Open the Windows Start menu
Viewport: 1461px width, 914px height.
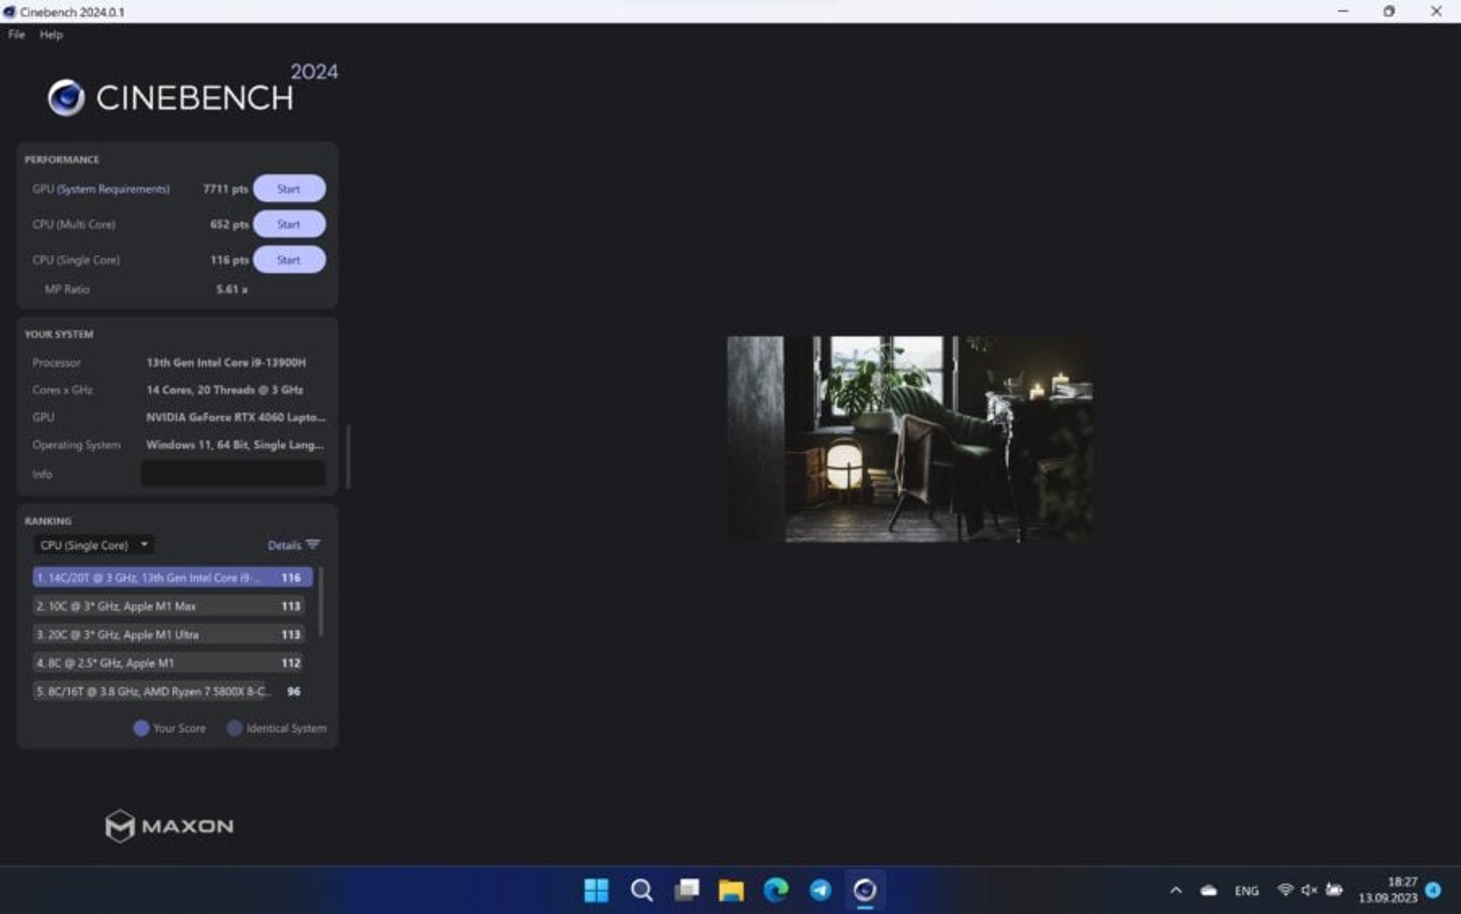click(596, 890)
